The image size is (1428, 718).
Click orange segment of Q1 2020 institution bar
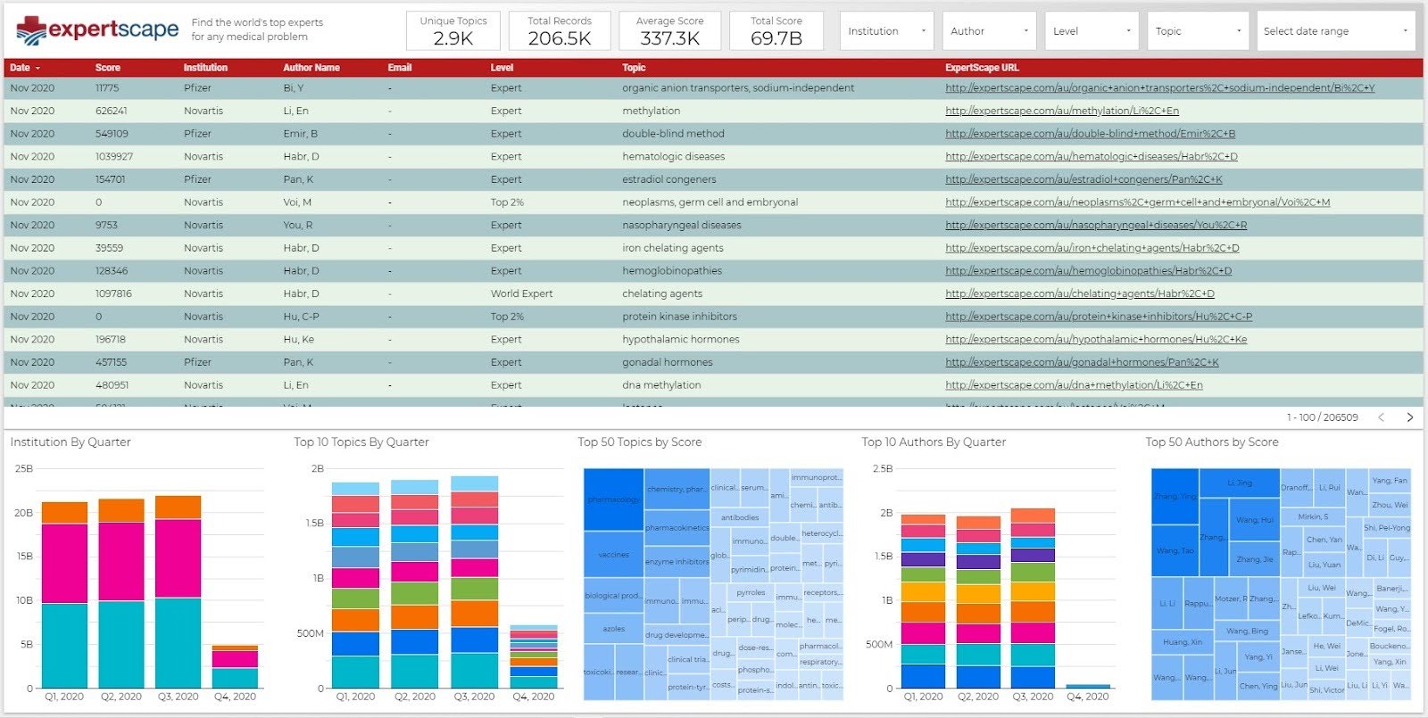[x=64, y=513]
